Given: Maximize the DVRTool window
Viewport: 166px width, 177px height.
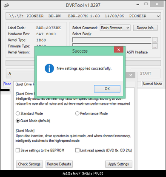Looking at the screenshot, I should (146, 4).
